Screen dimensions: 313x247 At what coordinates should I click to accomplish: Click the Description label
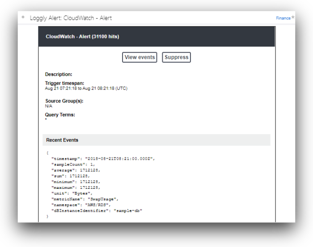[x=59, y=74]
